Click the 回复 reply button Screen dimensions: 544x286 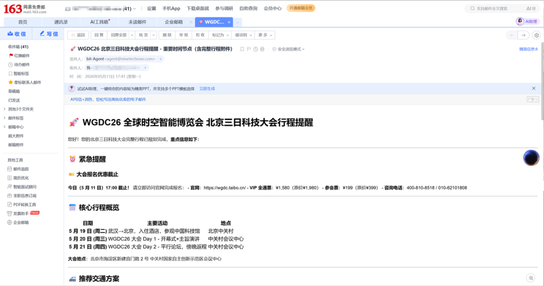coord(99,35)
